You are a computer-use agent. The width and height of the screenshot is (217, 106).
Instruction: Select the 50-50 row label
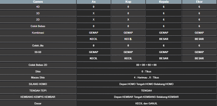tap(38, 52)
